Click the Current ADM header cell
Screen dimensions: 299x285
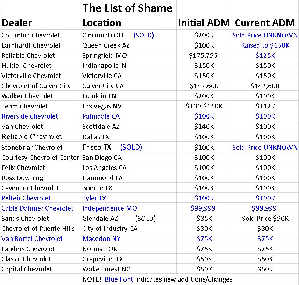coord(265,23)
